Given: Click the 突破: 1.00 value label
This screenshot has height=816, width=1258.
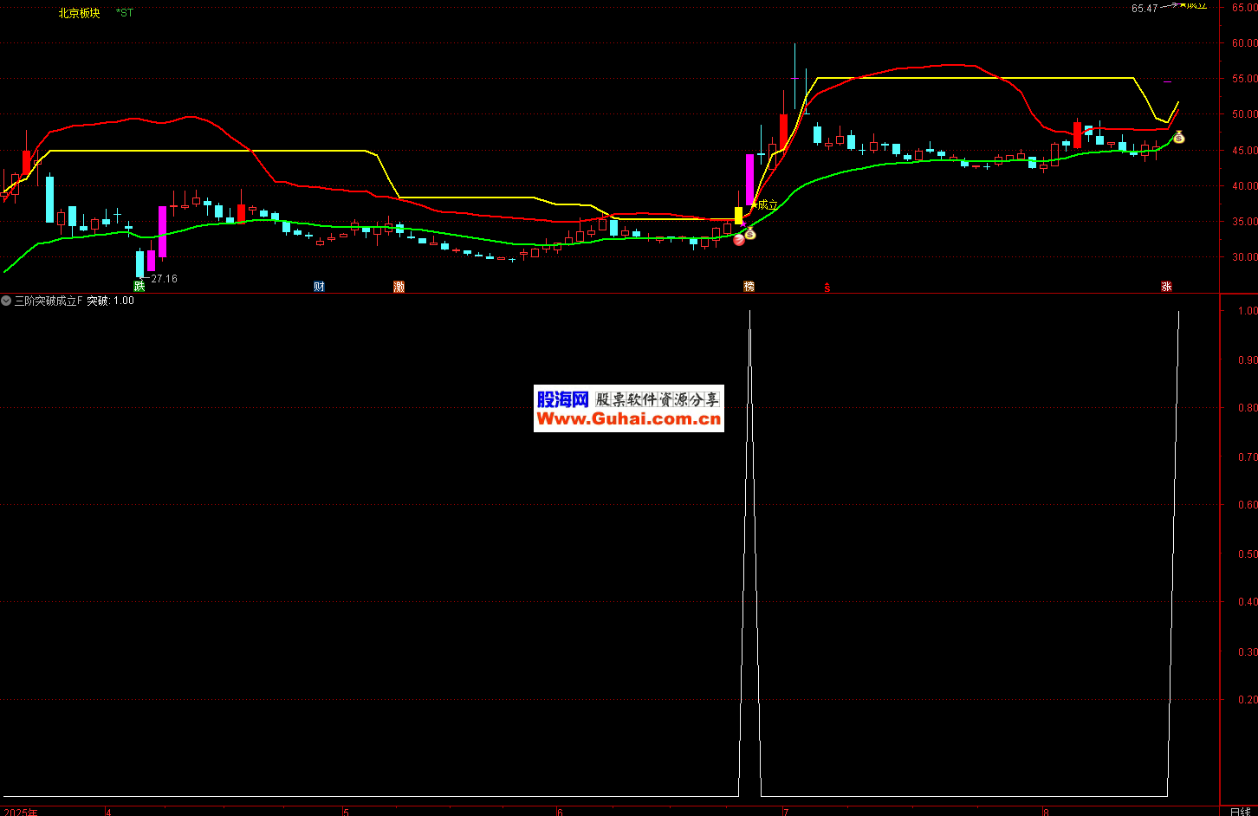Looking at the screenshot, I should point(111,301).
